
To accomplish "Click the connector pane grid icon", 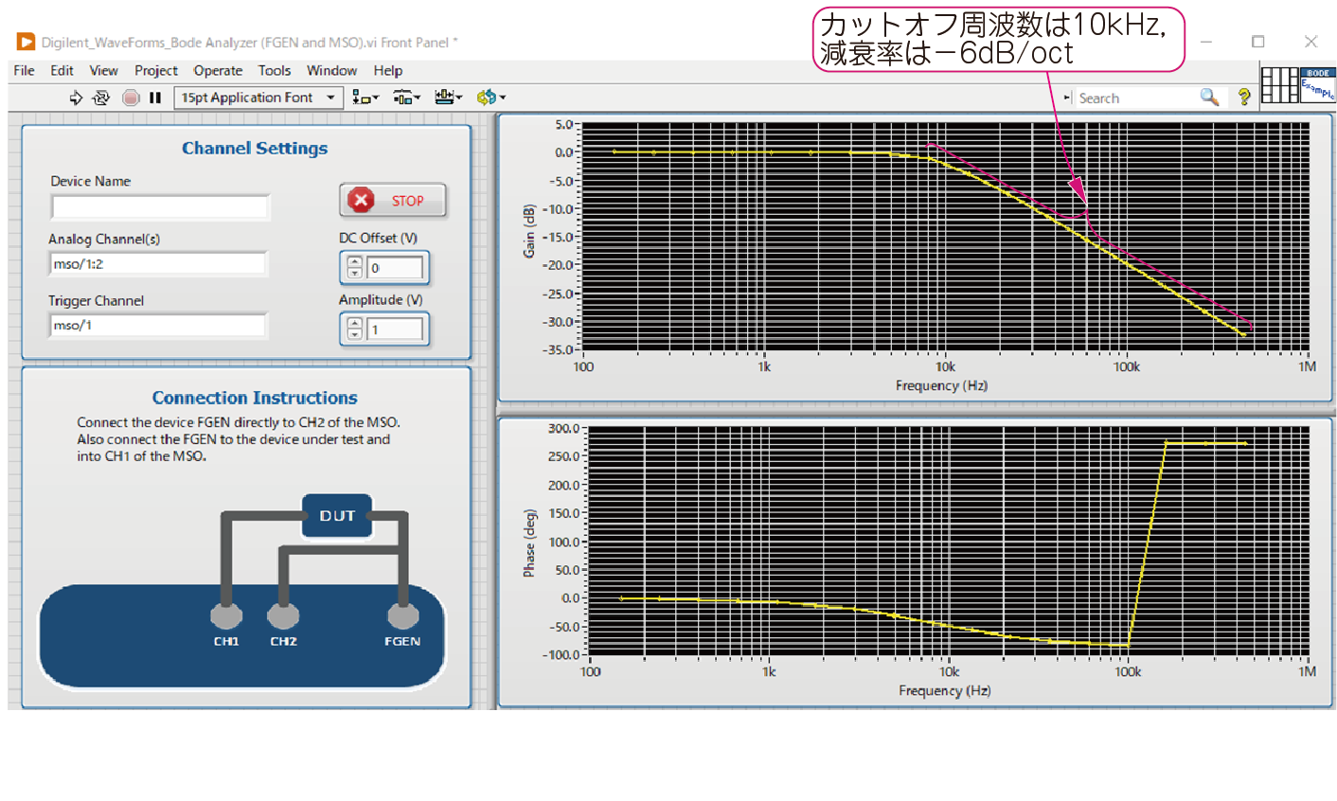I will point(1279,85).
